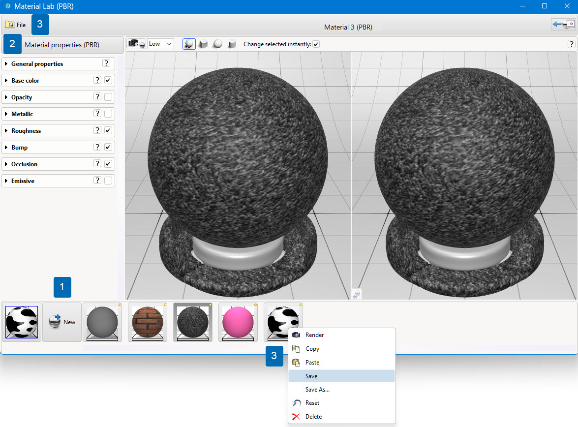Enable the Opacity checkbox
Screen dimensions: 578x427
pyautogui.click(x=108, y=97)
